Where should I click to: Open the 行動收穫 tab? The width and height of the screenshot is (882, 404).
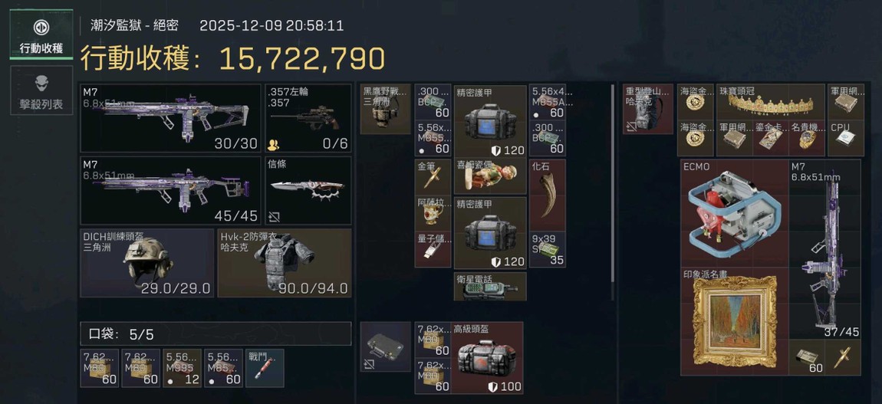coord(41,34)
